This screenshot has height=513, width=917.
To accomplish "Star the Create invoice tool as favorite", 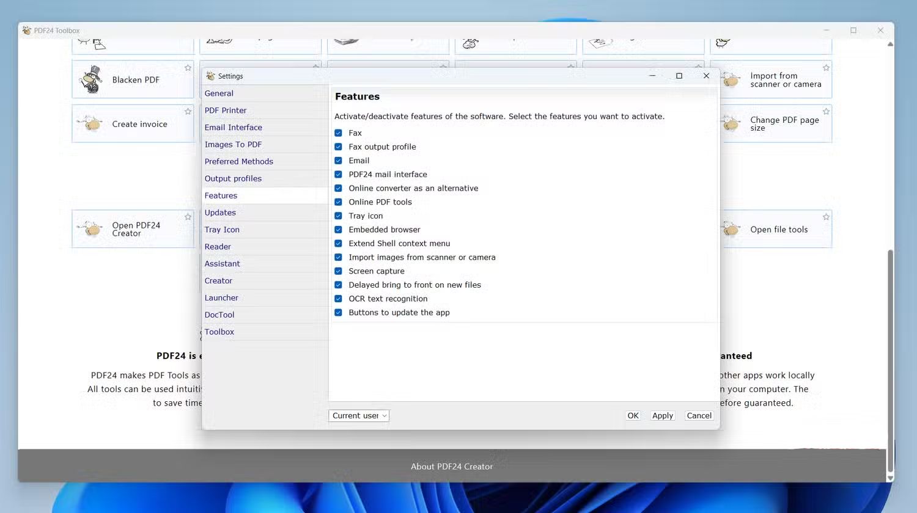I will (188, 111).
